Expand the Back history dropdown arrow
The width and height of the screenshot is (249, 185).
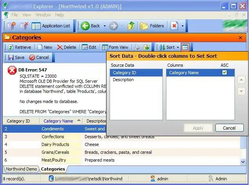[x=105, y=26]
